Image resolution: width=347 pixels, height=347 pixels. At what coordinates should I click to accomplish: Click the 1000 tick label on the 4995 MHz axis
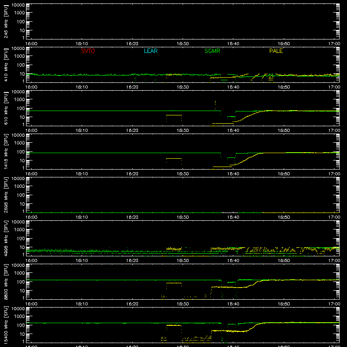click(20, 230)
